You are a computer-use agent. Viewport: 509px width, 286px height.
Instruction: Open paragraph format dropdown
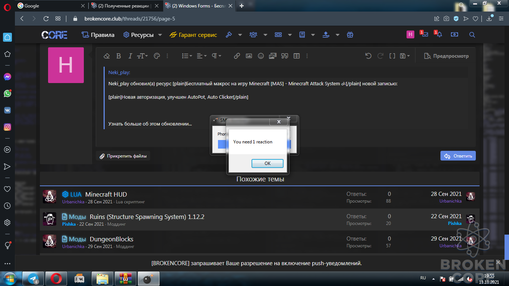coord(216,56)
